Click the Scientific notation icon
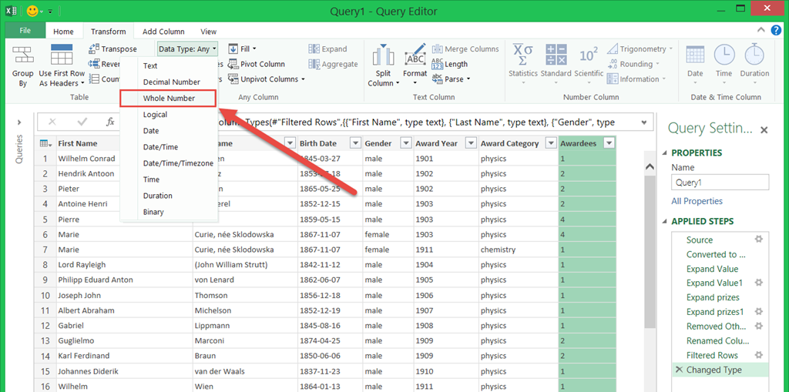This screenshot has width=789, height=392. (589, 55)
